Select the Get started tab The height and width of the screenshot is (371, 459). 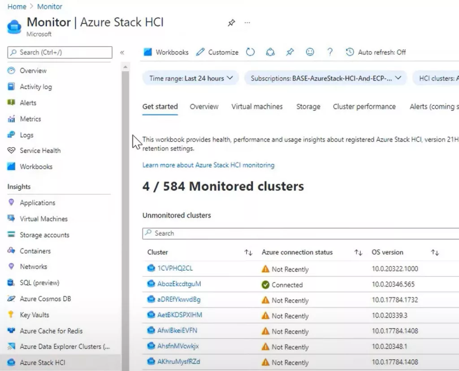[x=160, y=107]
